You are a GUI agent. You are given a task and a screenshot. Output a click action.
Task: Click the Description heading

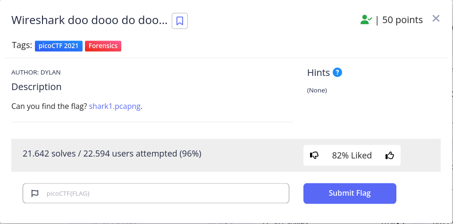click(x=36, y=87)
